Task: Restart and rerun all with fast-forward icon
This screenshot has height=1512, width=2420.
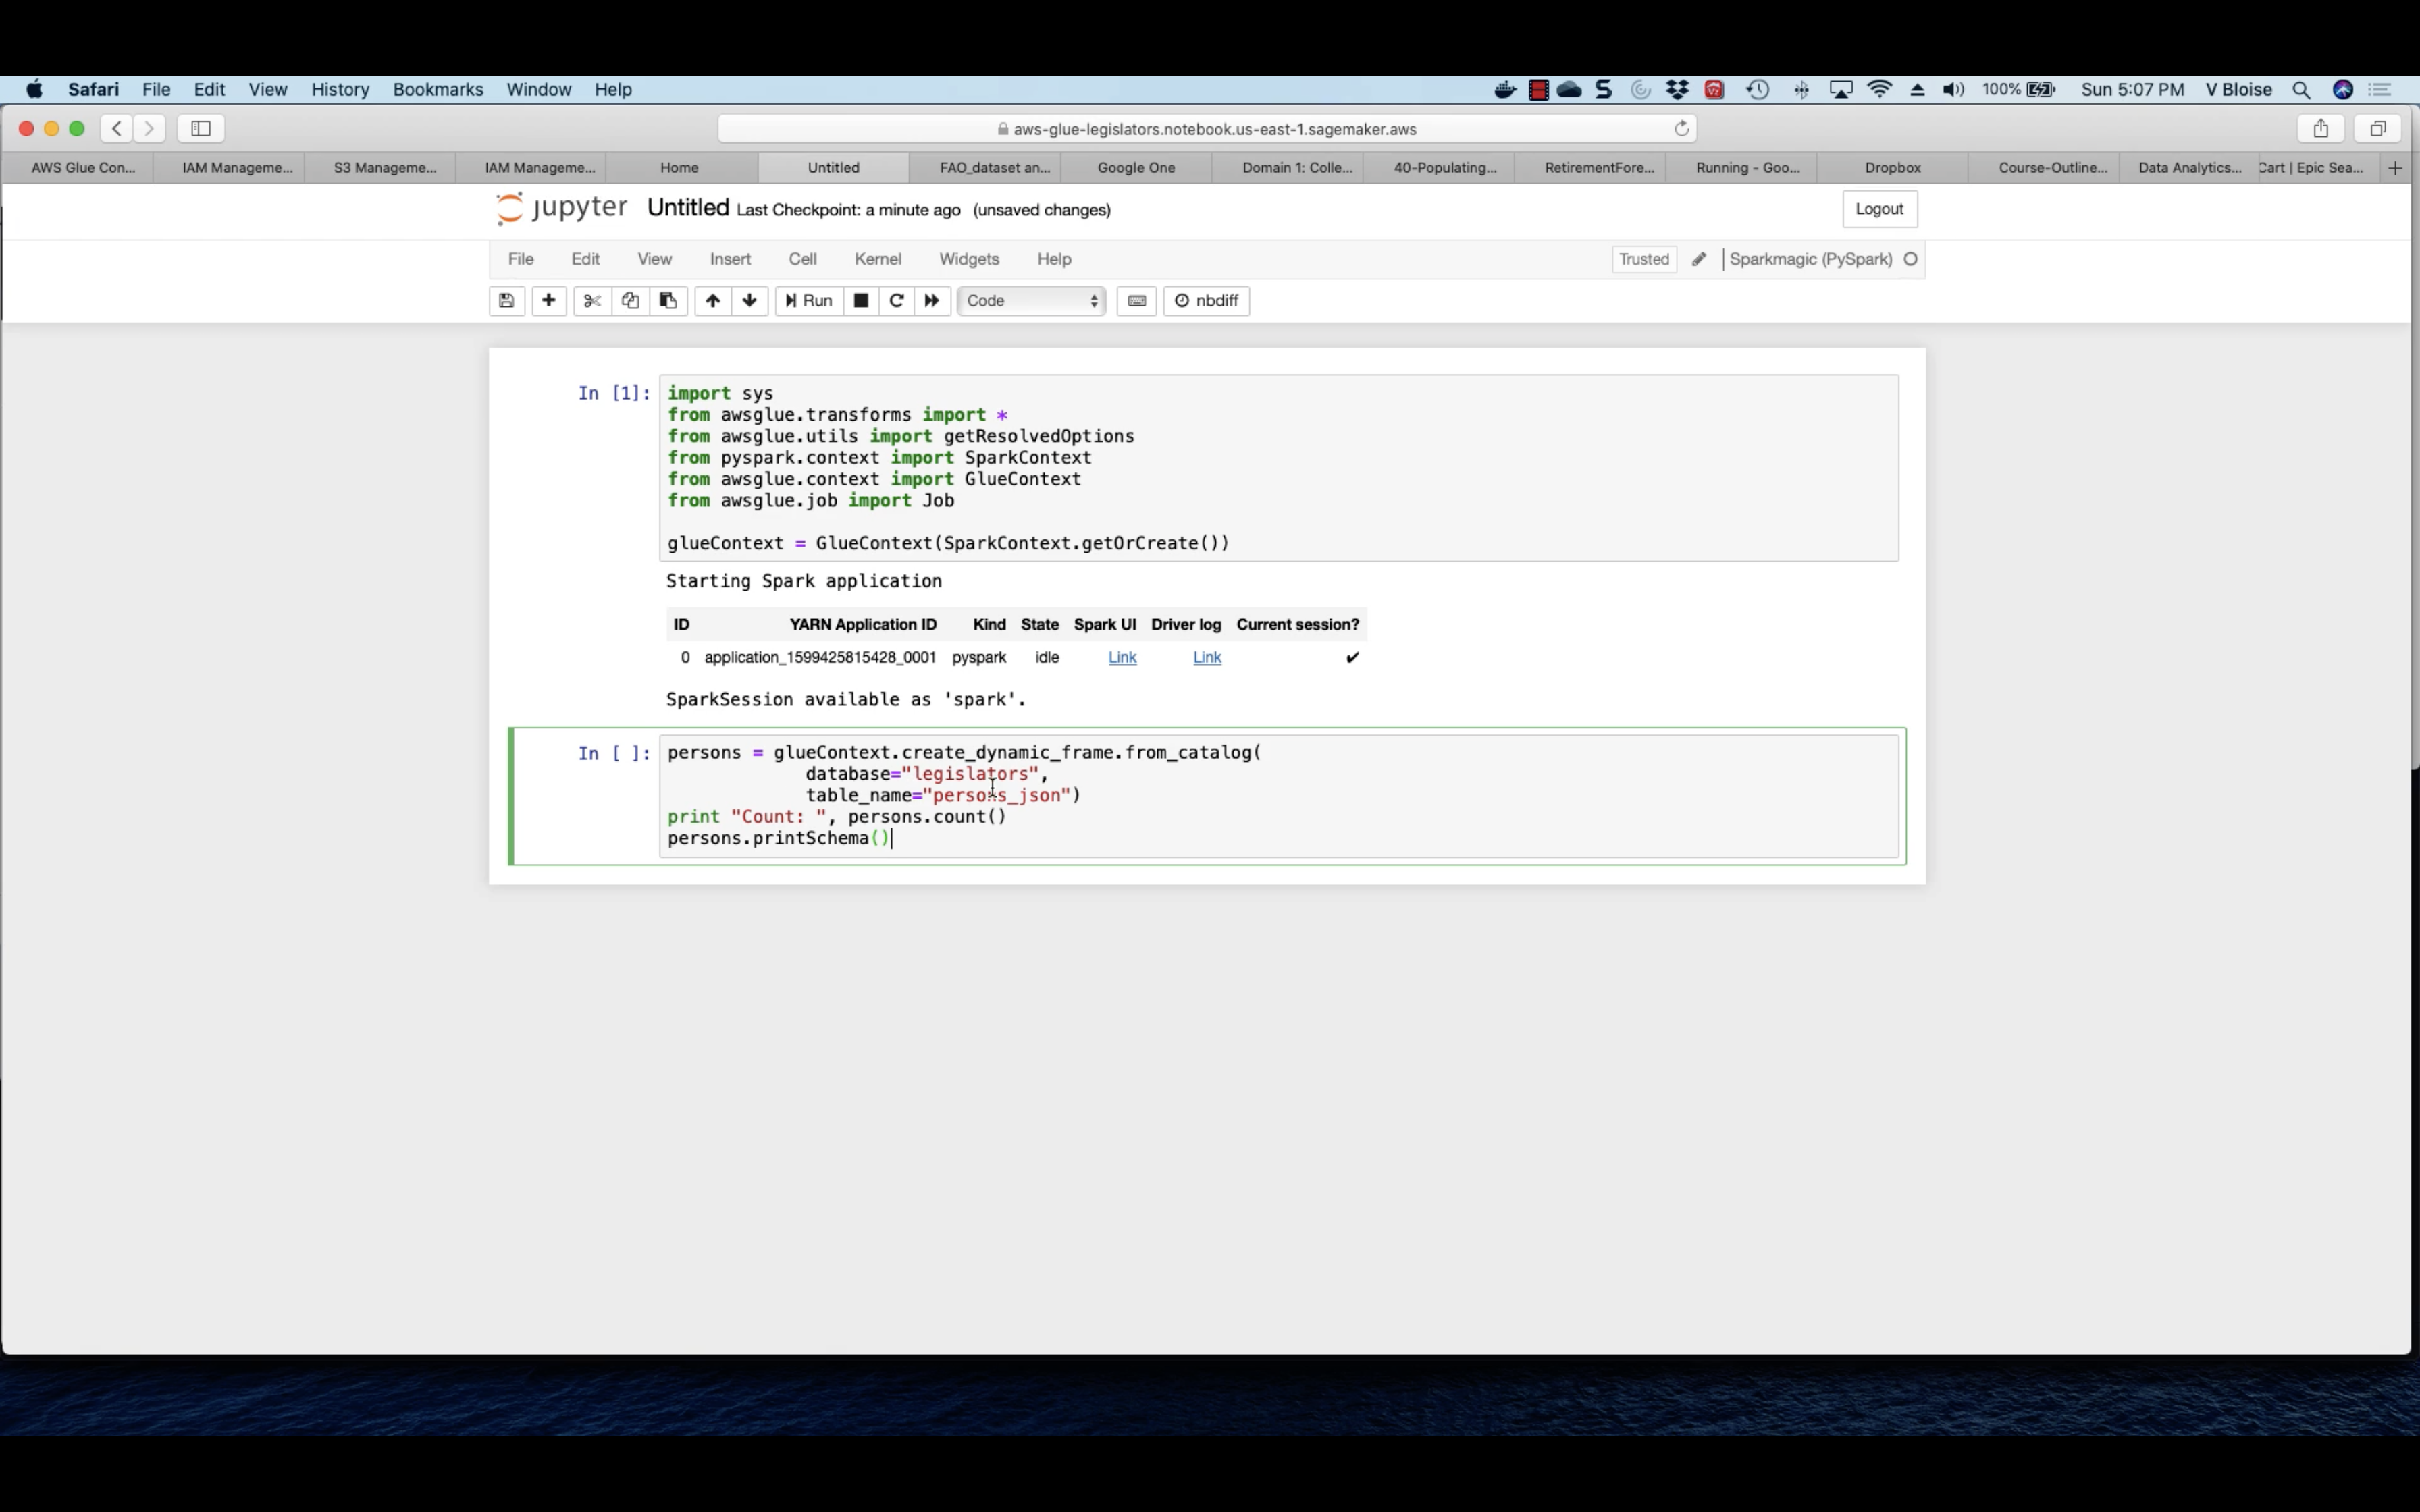Action: pos(932,301)
